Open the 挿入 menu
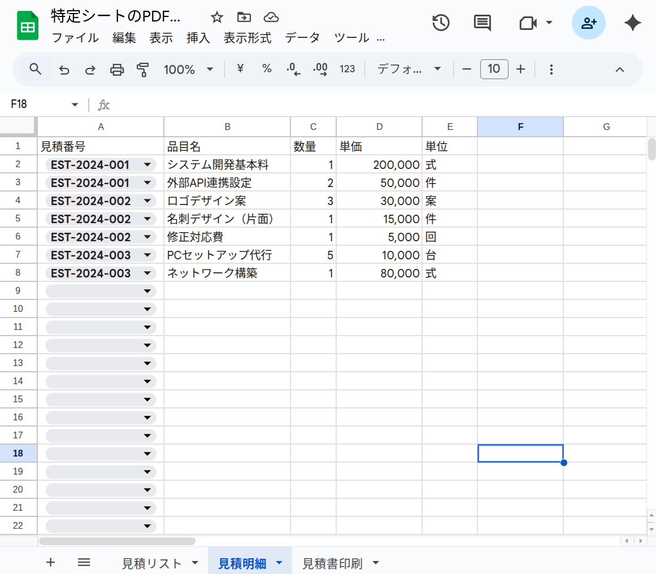This screenshot has height=574, width=656. point(198,38)
